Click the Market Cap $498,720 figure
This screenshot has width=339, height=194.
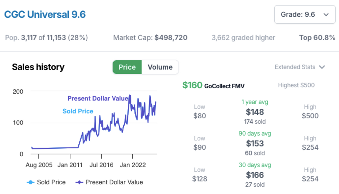tap(171, 38)
